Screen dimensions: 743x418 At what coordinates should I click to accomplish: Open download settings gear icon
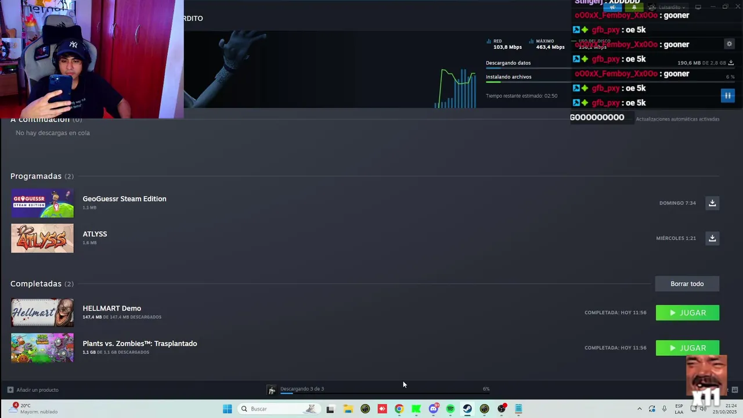[730, 44]
